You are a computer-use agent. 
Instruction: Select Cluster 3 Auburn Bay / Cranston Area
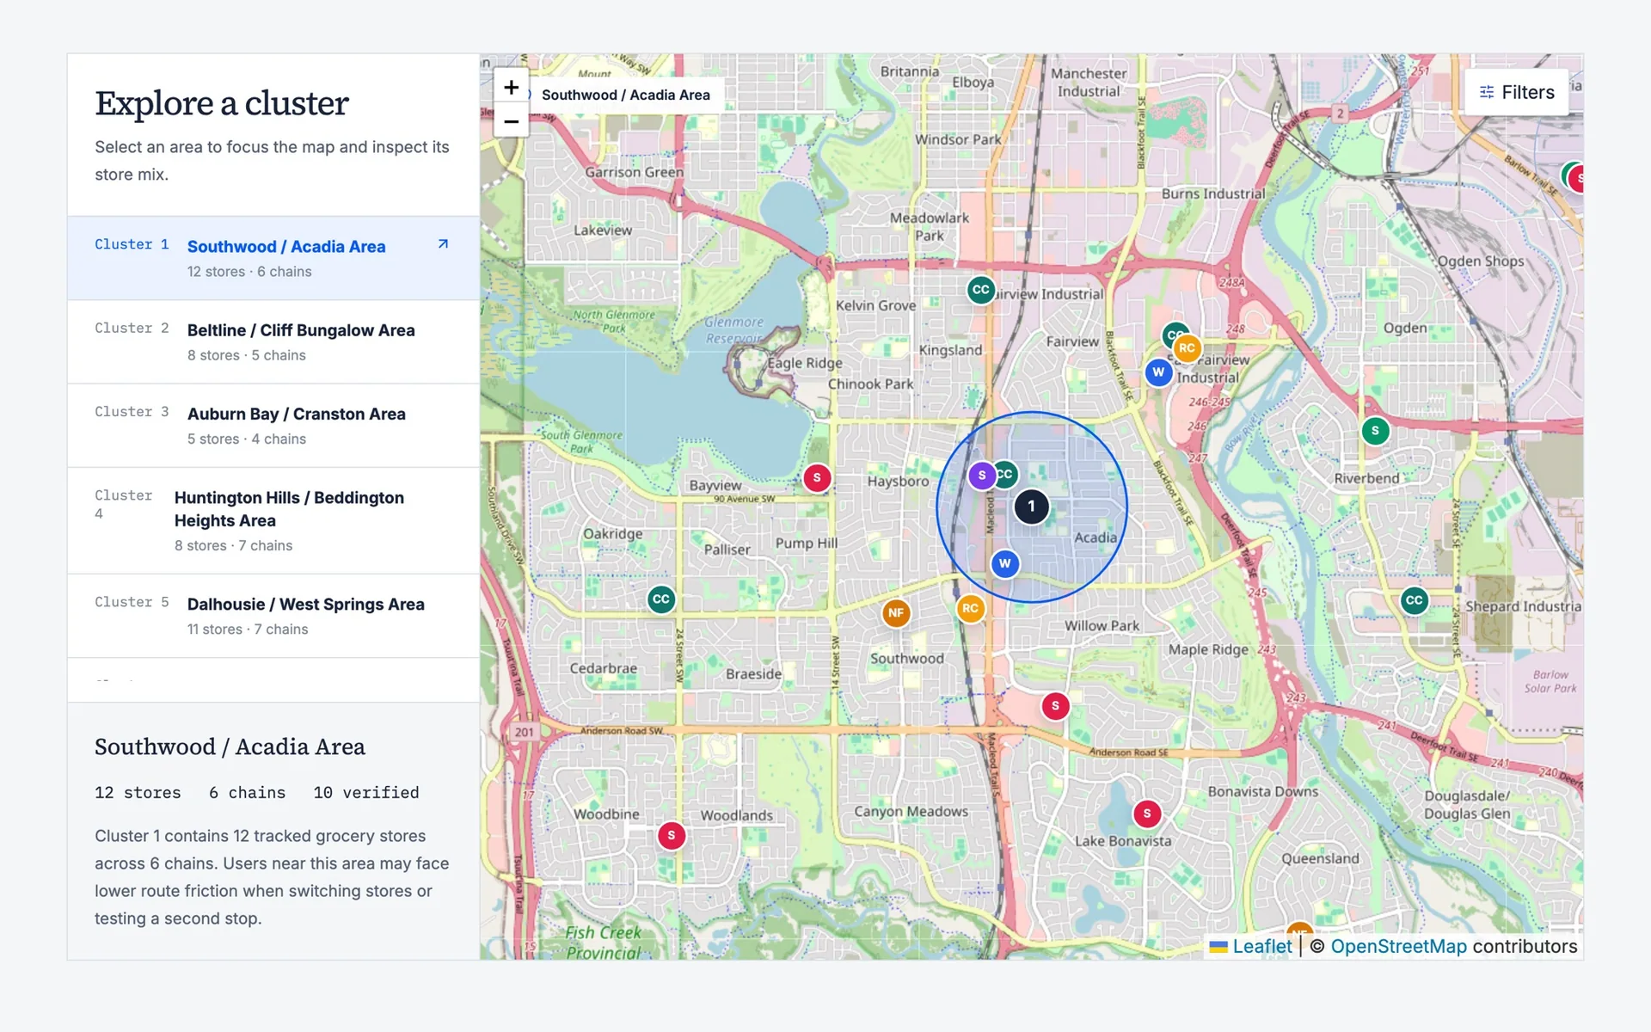coord(273,426)
